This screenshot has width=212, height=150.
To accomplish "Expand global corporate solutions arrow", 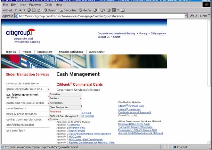I will tap(48, 89).
